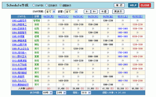The image size is (156, 97).
Task: Jump to this week with 今週 button
Action: tap(104, 12)
